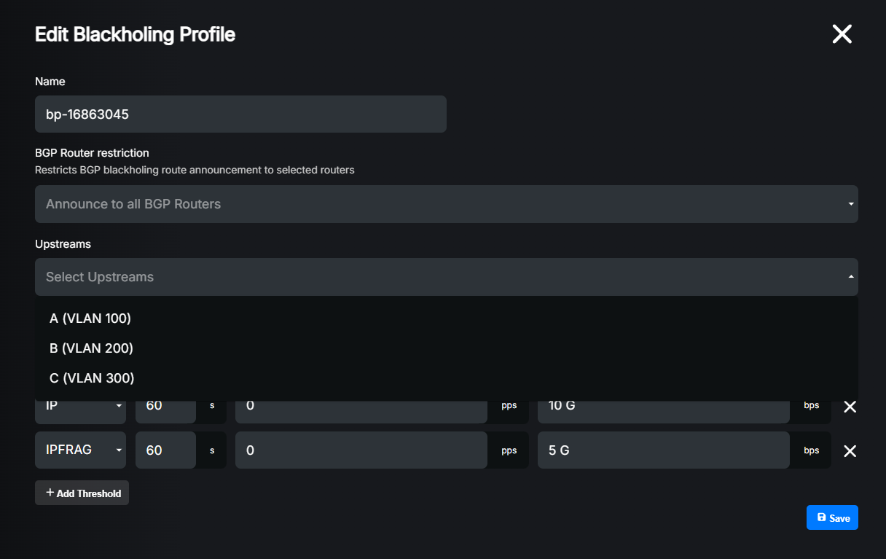886x559 pixels.
Task: Select upstream A (VLAN 100)
Action: 90,318
